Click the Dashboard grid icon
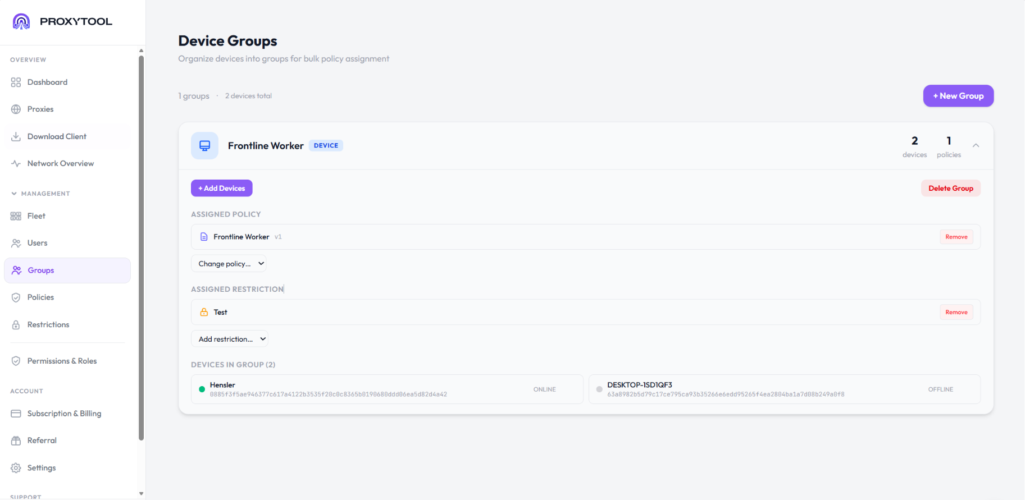Viewport: 1025px width, 500px height. point(16,82)
